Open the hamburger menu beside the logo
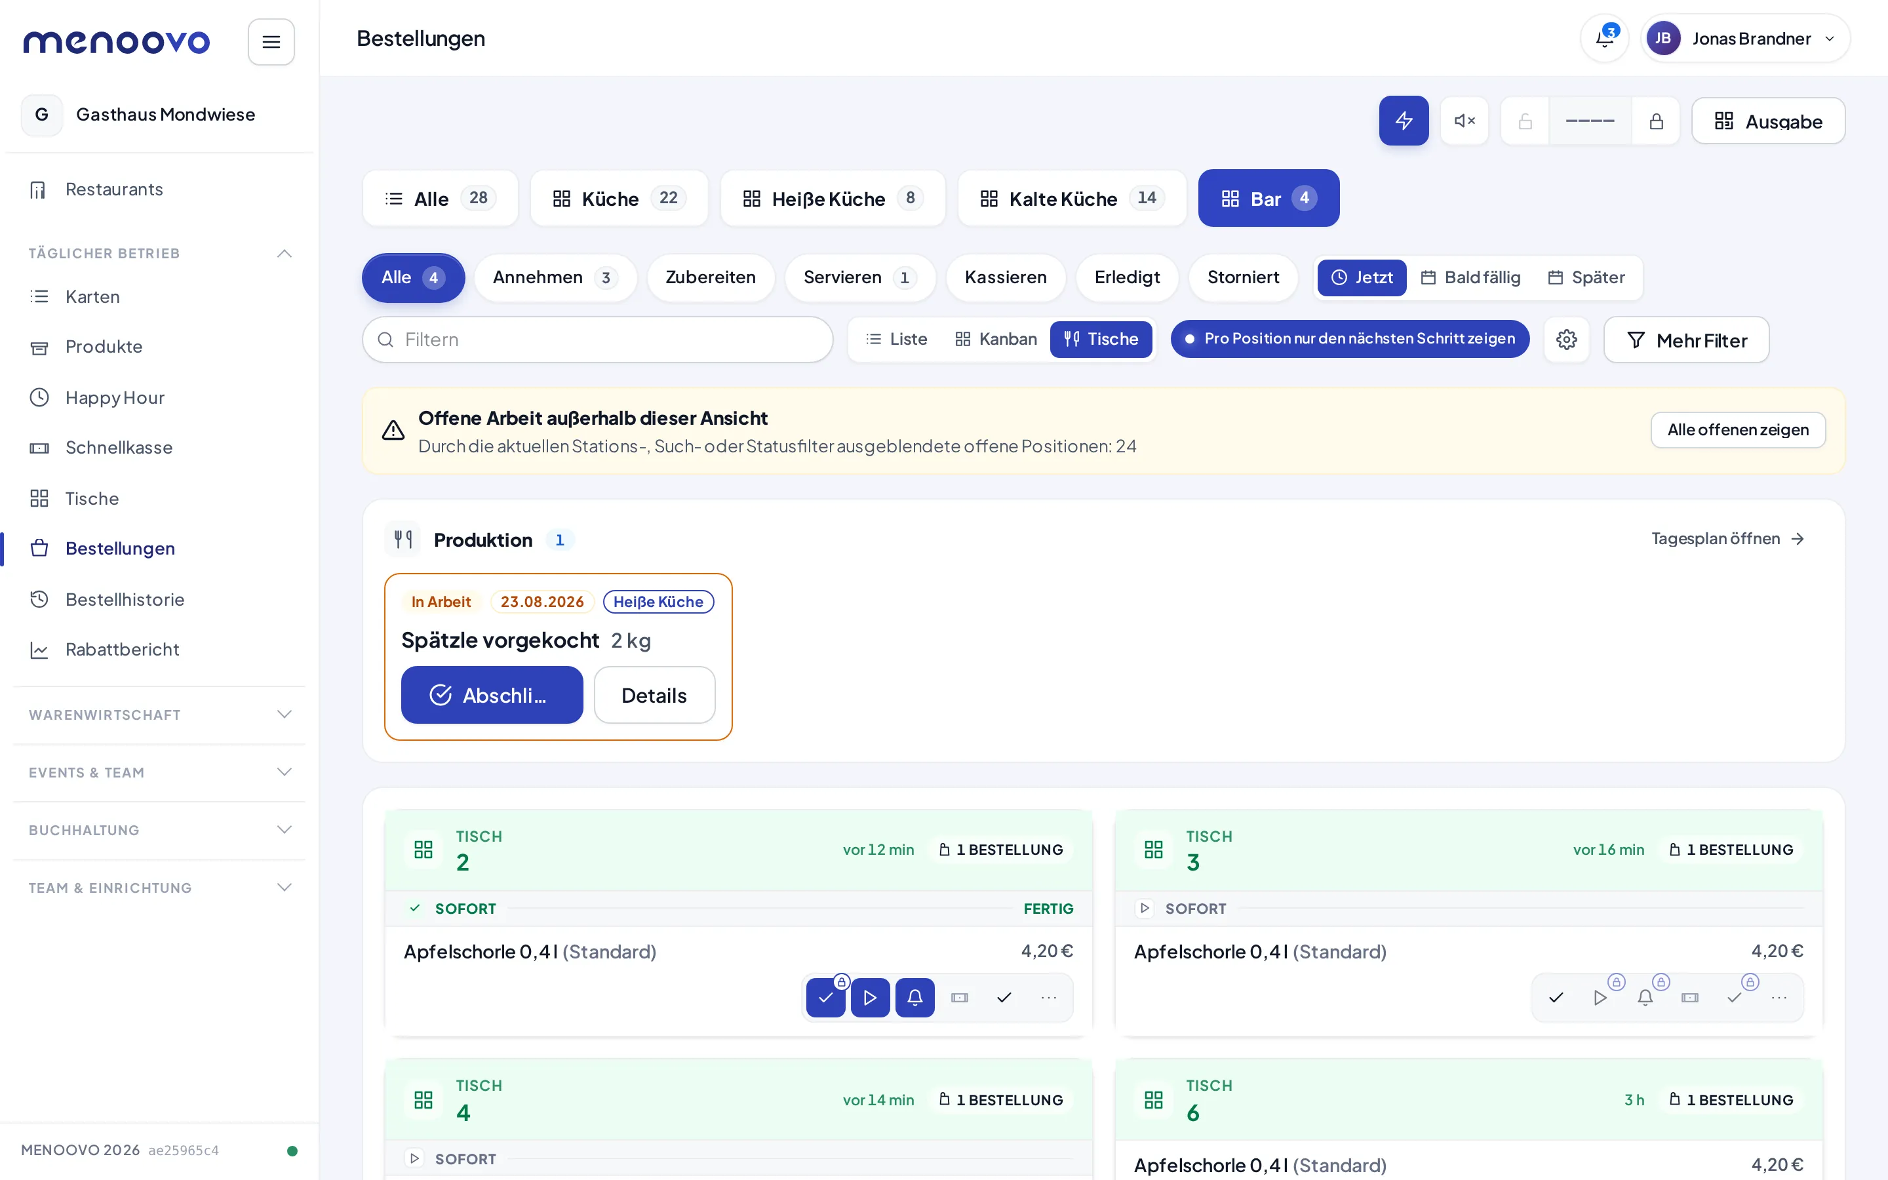The image size is (1888, 1180). [271, 41]
